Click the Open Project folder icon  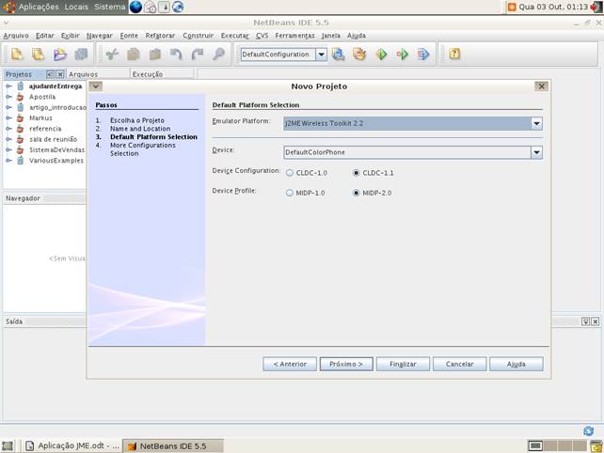point(60,55)
